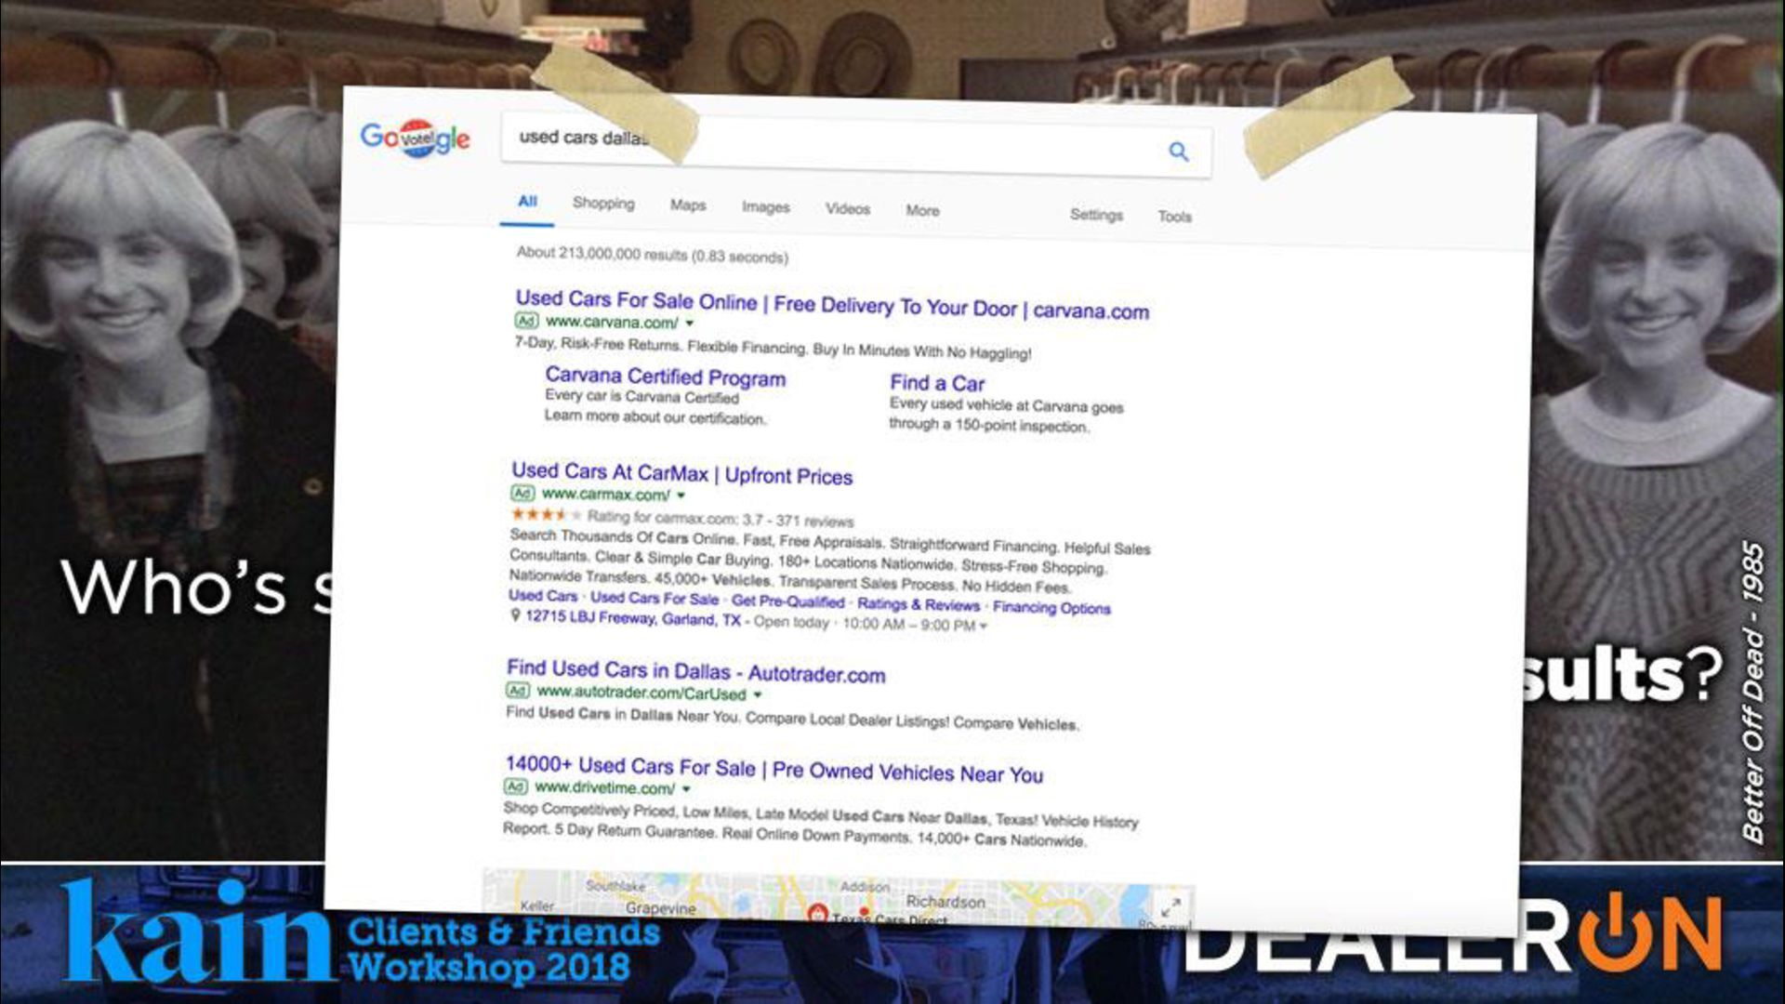Viewport: 1785px width, 1004px height.
Task: Click the location pin before 12715 LBJ Freeway
Action: pos(515,615)
